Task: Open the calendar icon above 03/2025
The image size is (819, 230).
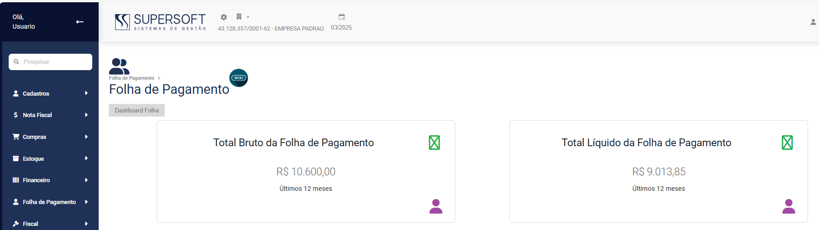Action: [342, 17]
